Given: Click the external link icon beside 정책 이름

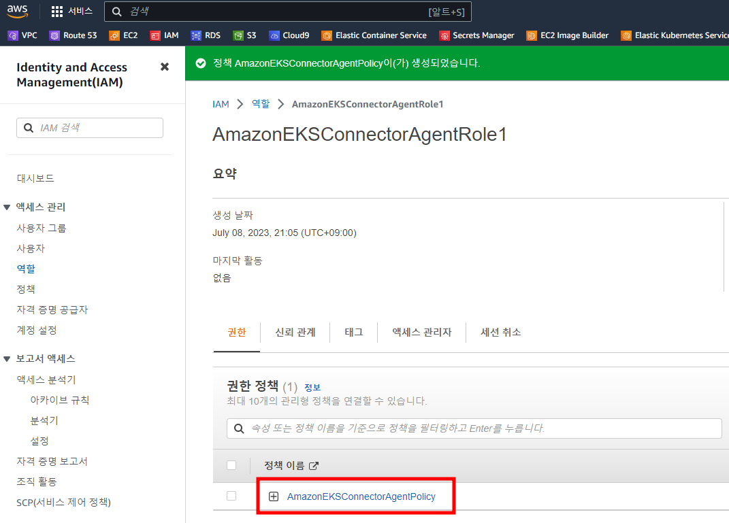Looking at the screenshot, I should (314, 465).
